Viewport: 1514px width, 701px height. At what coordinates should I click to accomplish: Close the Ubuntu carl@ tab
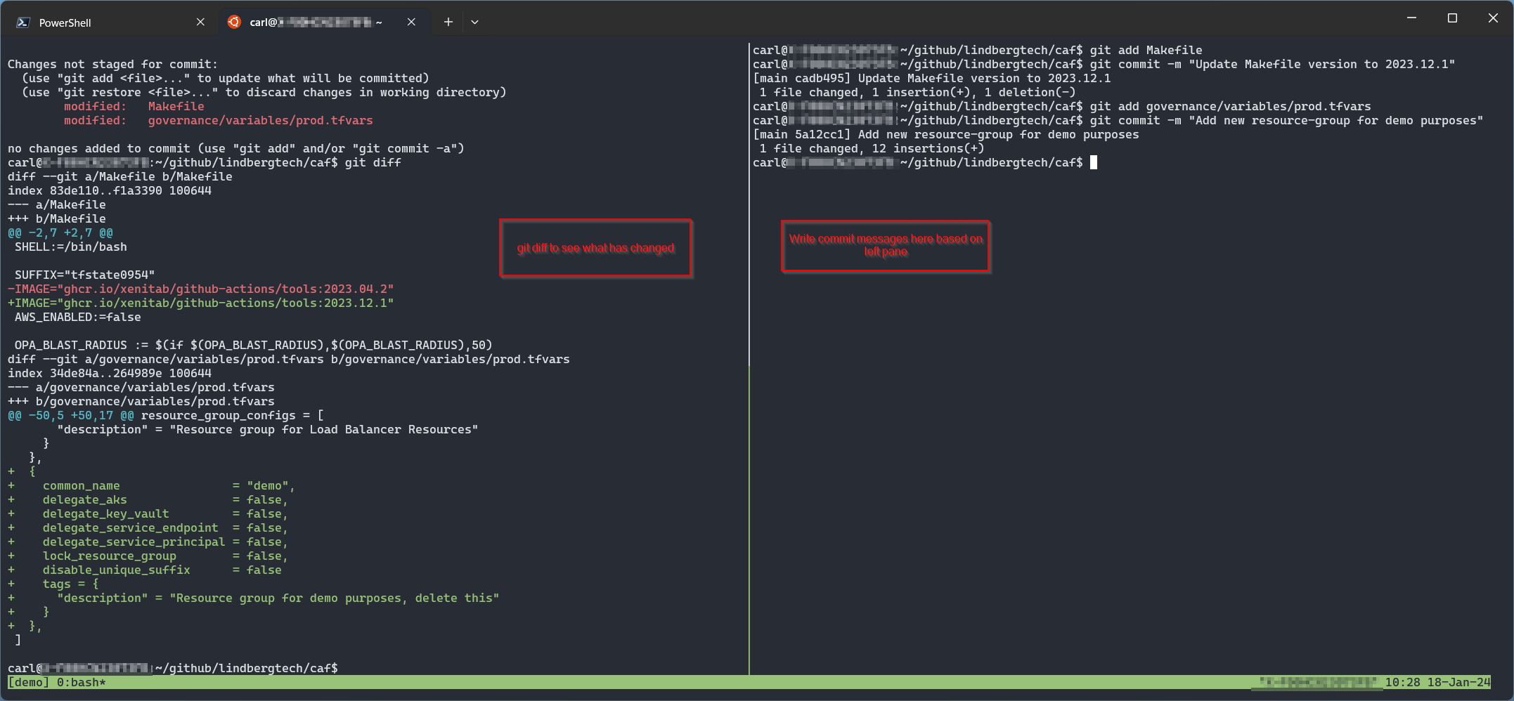coord(411,22)
